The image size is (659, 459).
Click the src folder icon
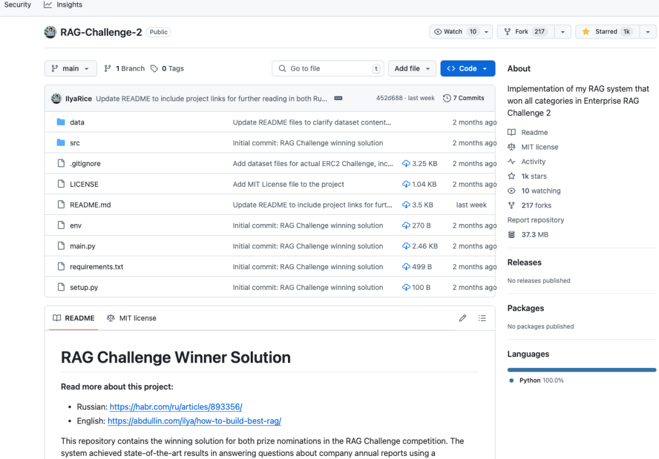61,143
